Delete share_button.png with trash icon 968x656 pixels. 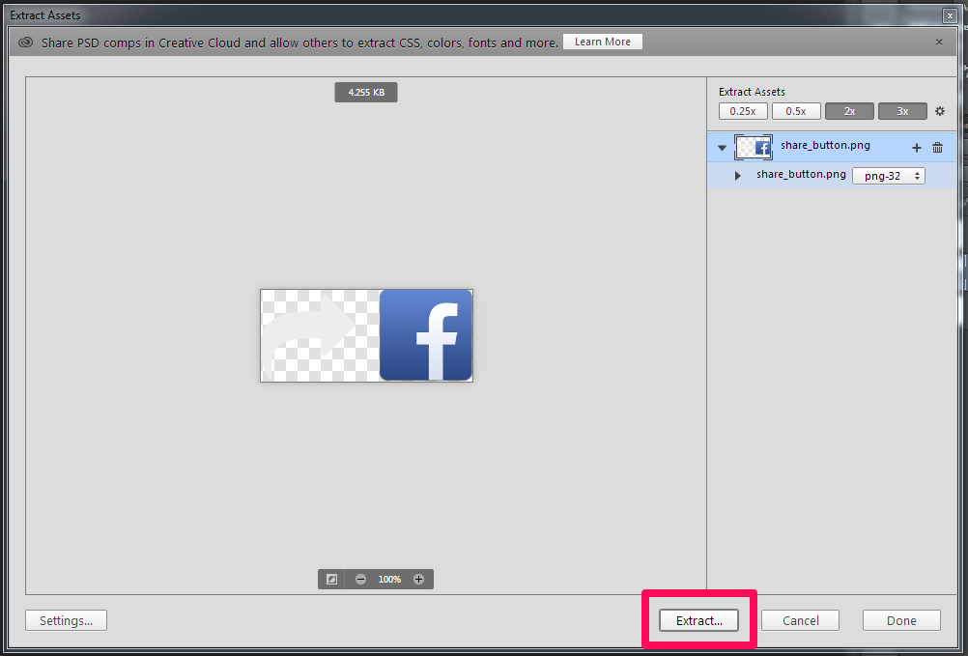tap(937, 148)
